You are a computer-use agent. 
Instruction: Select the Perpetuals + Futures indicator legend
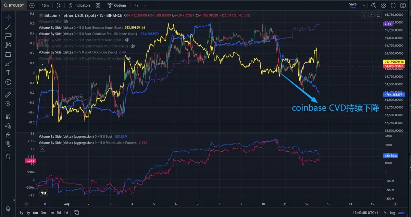[88, 143]
